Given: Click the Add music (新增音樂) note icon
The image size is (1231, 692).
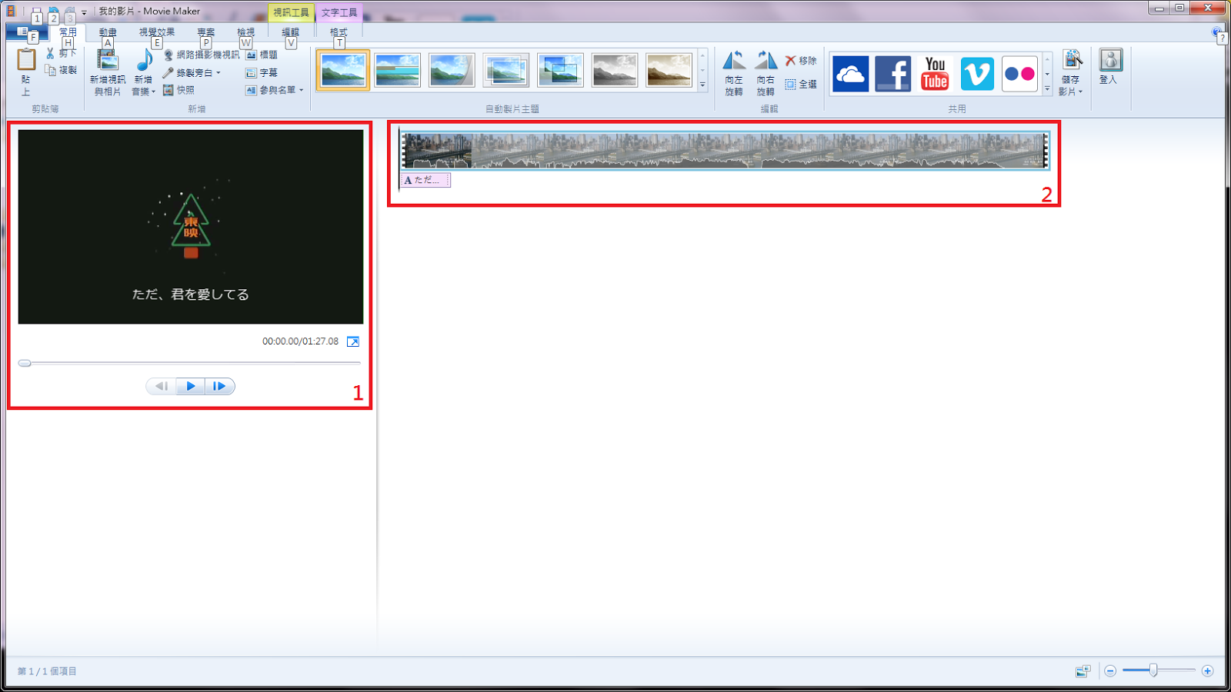Looking at the screenshot, I should tap(143, 61).
